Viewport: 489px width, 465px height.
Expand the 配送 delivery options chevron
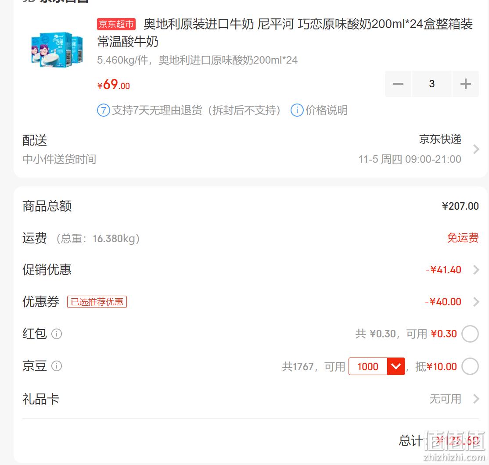tap(476, 149)
